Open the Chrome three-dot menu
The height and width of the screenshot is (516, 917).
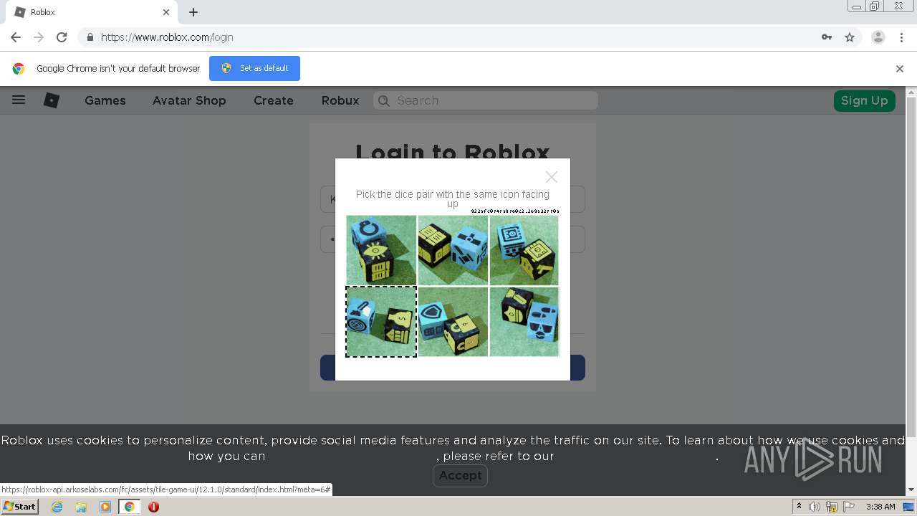tap(901, 37)
